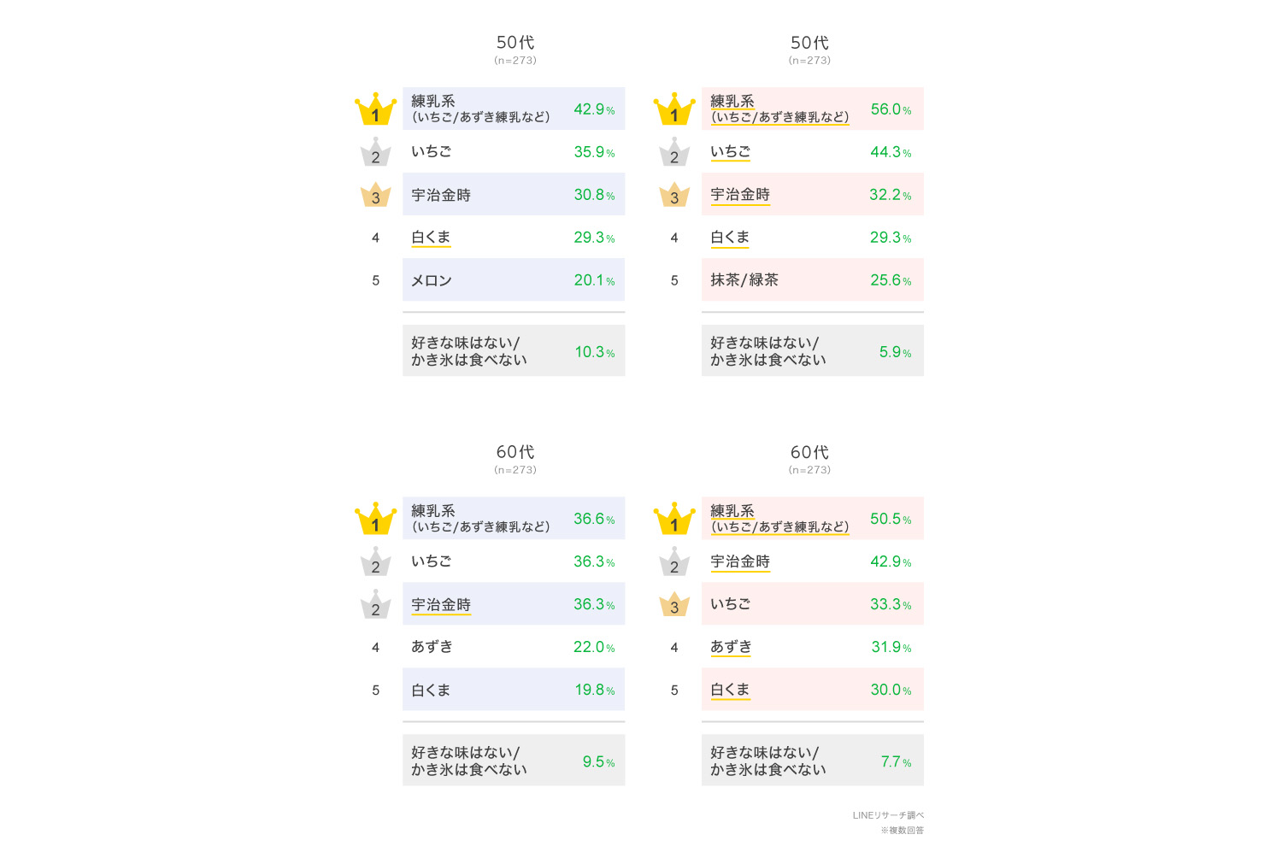Click the silver crown beside いちご 44.3%

point(674,152)
